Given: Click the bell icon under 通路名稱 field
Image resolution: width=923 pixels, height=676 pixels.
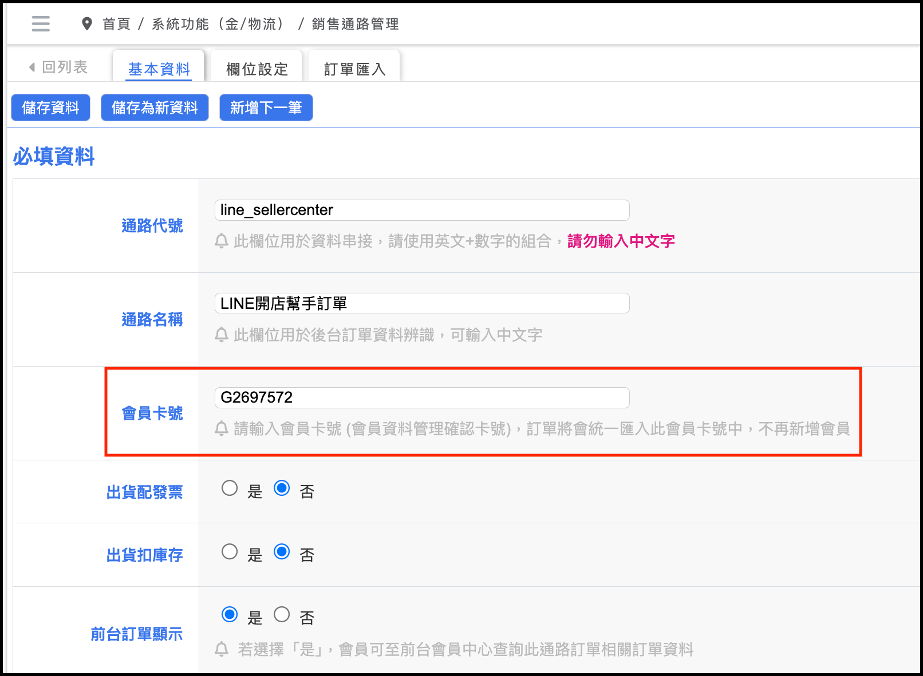Looking at the screenshot, I should pos(222,335).
